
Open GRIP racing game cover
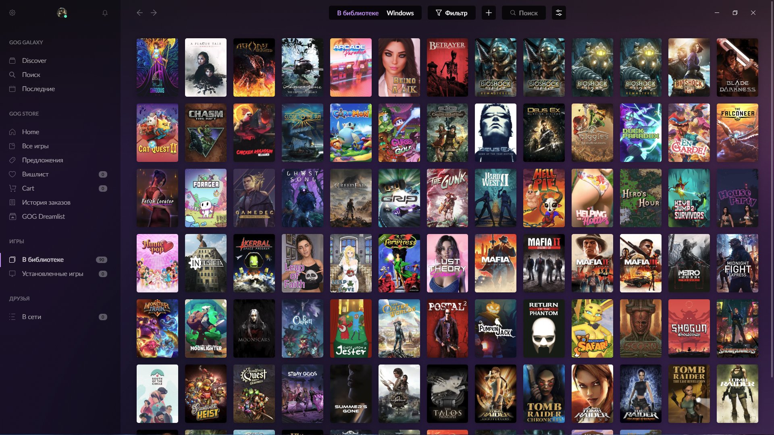[x=399, y=198]
